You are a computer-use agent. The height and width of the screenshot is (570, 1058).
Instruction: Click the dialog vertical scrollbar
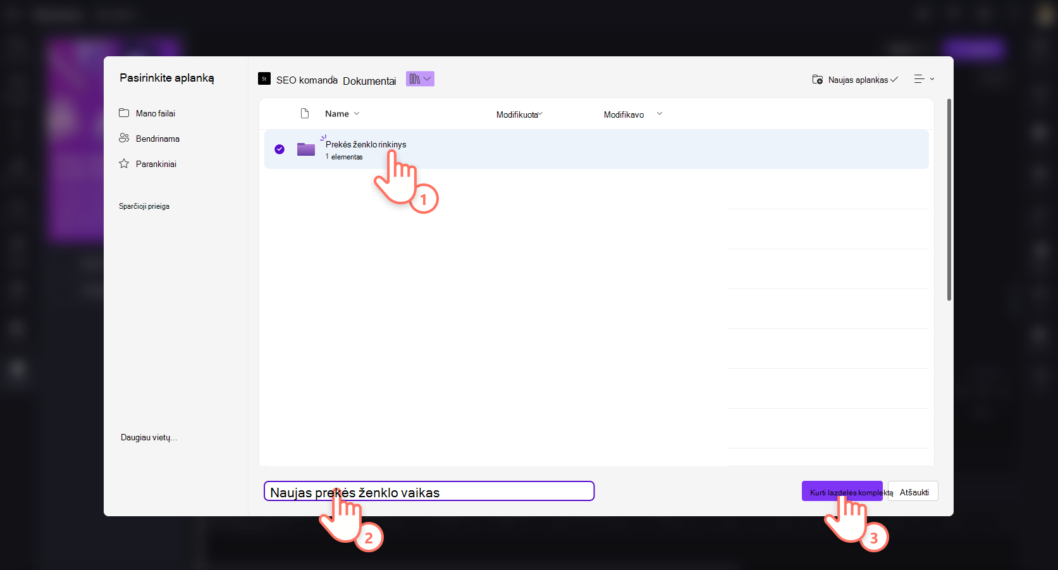pos(949,200)
